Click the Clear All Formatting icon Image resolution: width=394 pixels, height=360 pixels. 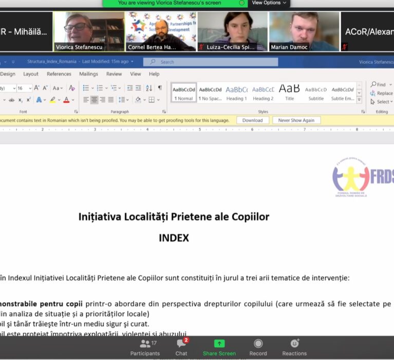[x=72, y=88]
